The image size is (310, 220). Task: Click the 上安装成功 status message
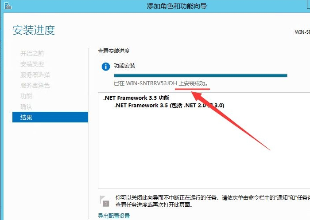point(193,83)
